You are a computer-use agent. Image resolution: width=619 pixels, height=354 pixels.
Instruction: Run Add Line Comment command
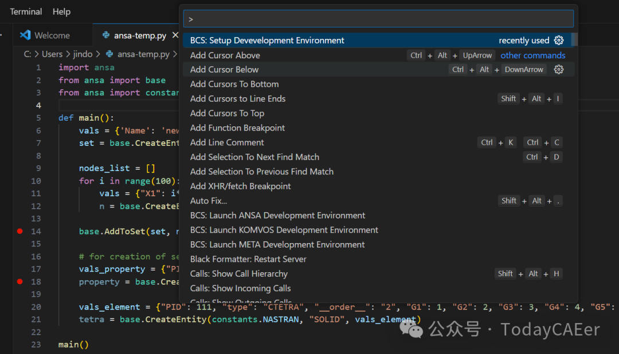point(377,142)
